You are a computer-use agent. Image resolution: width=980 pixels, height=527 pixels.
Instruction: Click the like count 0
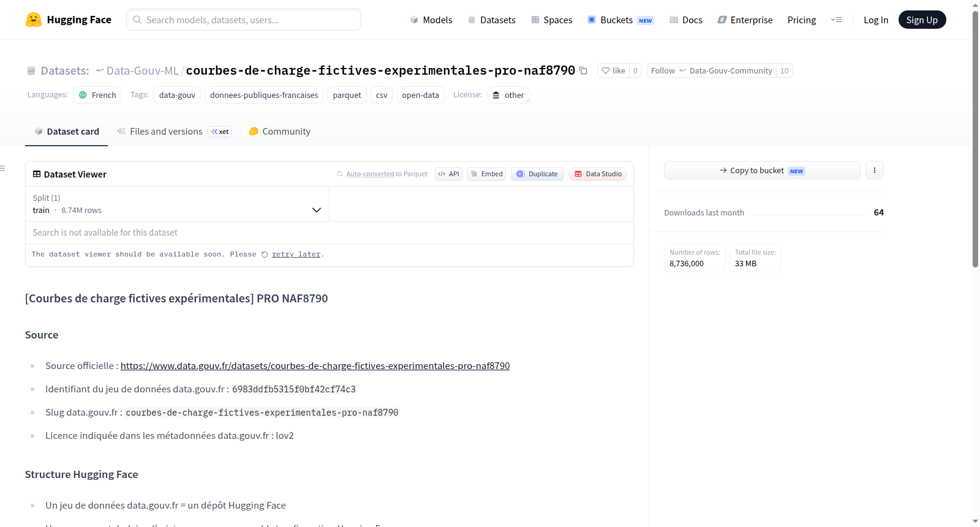coord(635,70)
